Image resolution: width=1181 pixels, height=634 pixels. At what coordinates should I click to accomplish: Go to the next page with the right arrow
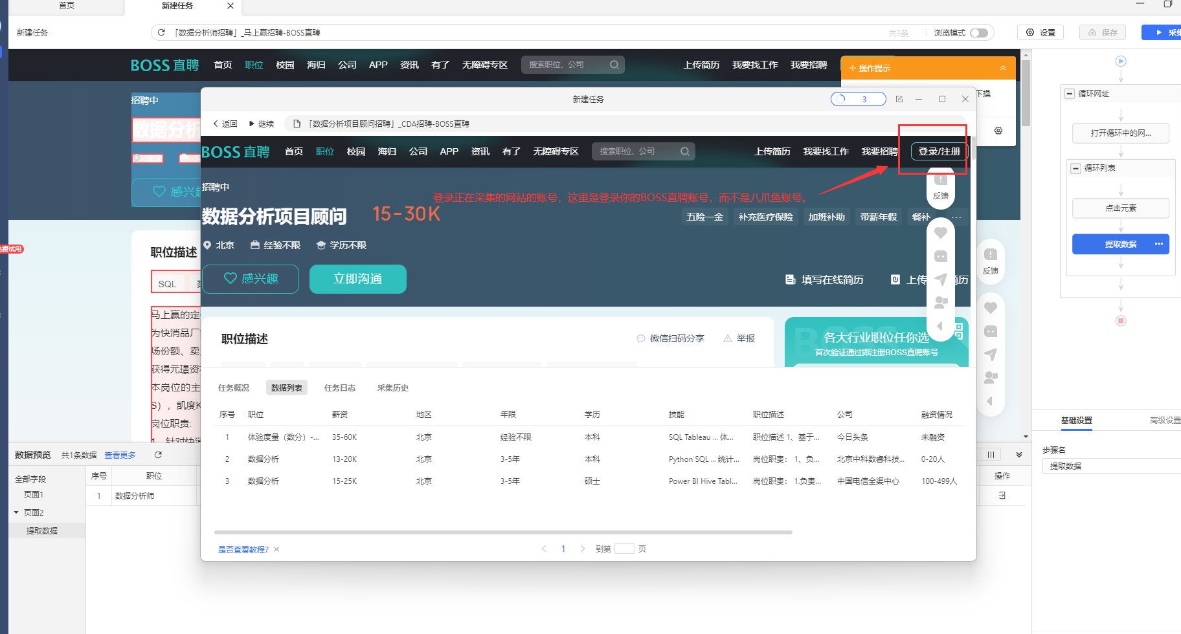(583, 549)
